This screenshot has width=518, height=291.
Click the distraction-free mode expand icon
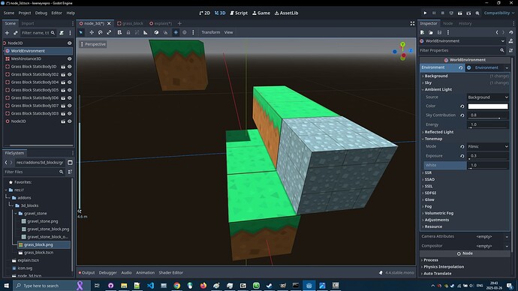(x=412, y=23)
